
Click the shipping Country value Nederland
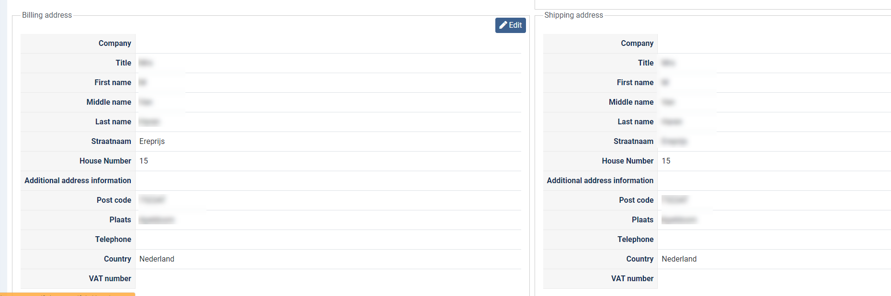[x=679, y=259]
